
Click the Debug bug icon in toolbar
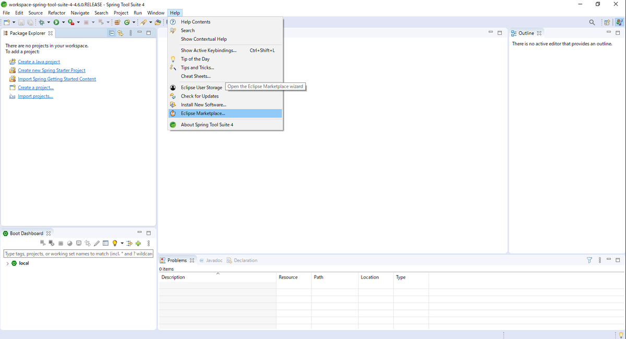coord(41,22)
